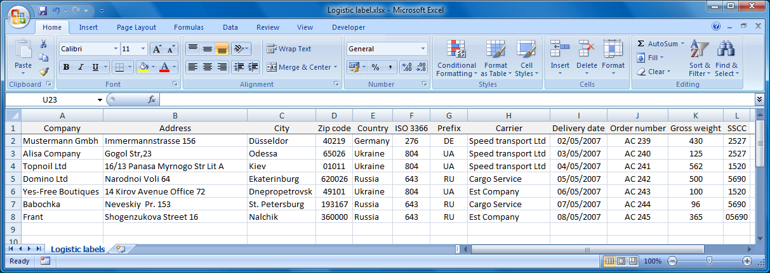Apply top align to cells
The width and height of the screenshot is (770, 273).
click(192, 49)
